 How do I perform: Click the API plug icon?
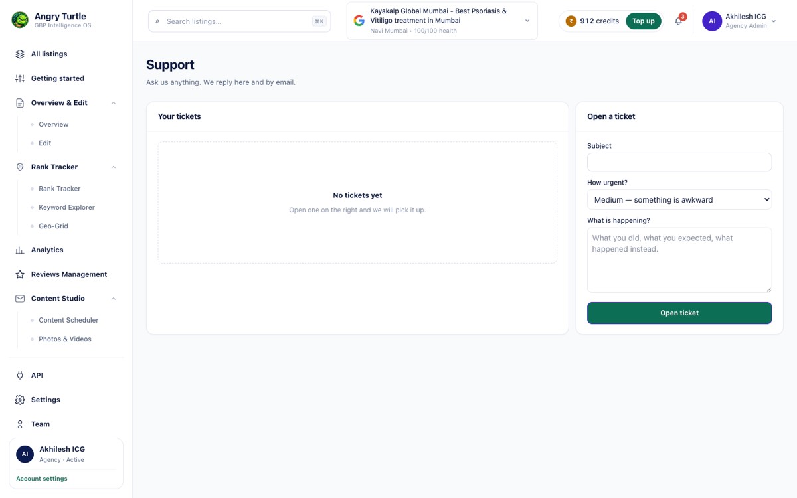tap(20, 376)
